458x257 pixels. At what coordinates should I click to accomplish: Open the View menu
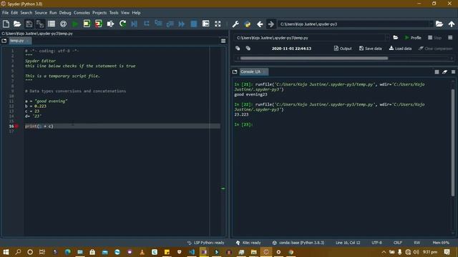click(125, 13)
